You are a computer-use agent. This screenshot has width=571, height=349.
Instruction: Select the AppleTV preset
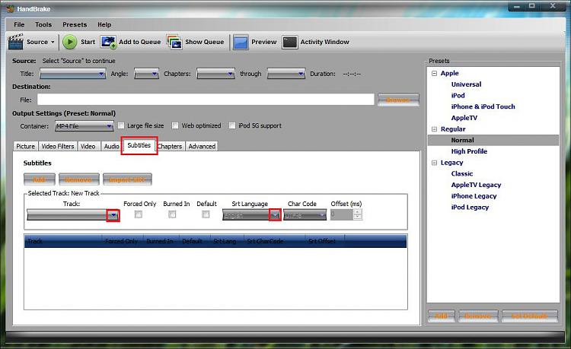(464, 118)
